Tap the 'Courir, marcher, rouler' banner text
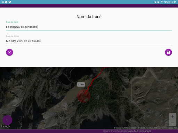This screenshot has width=178, height=133. [127, 131]
